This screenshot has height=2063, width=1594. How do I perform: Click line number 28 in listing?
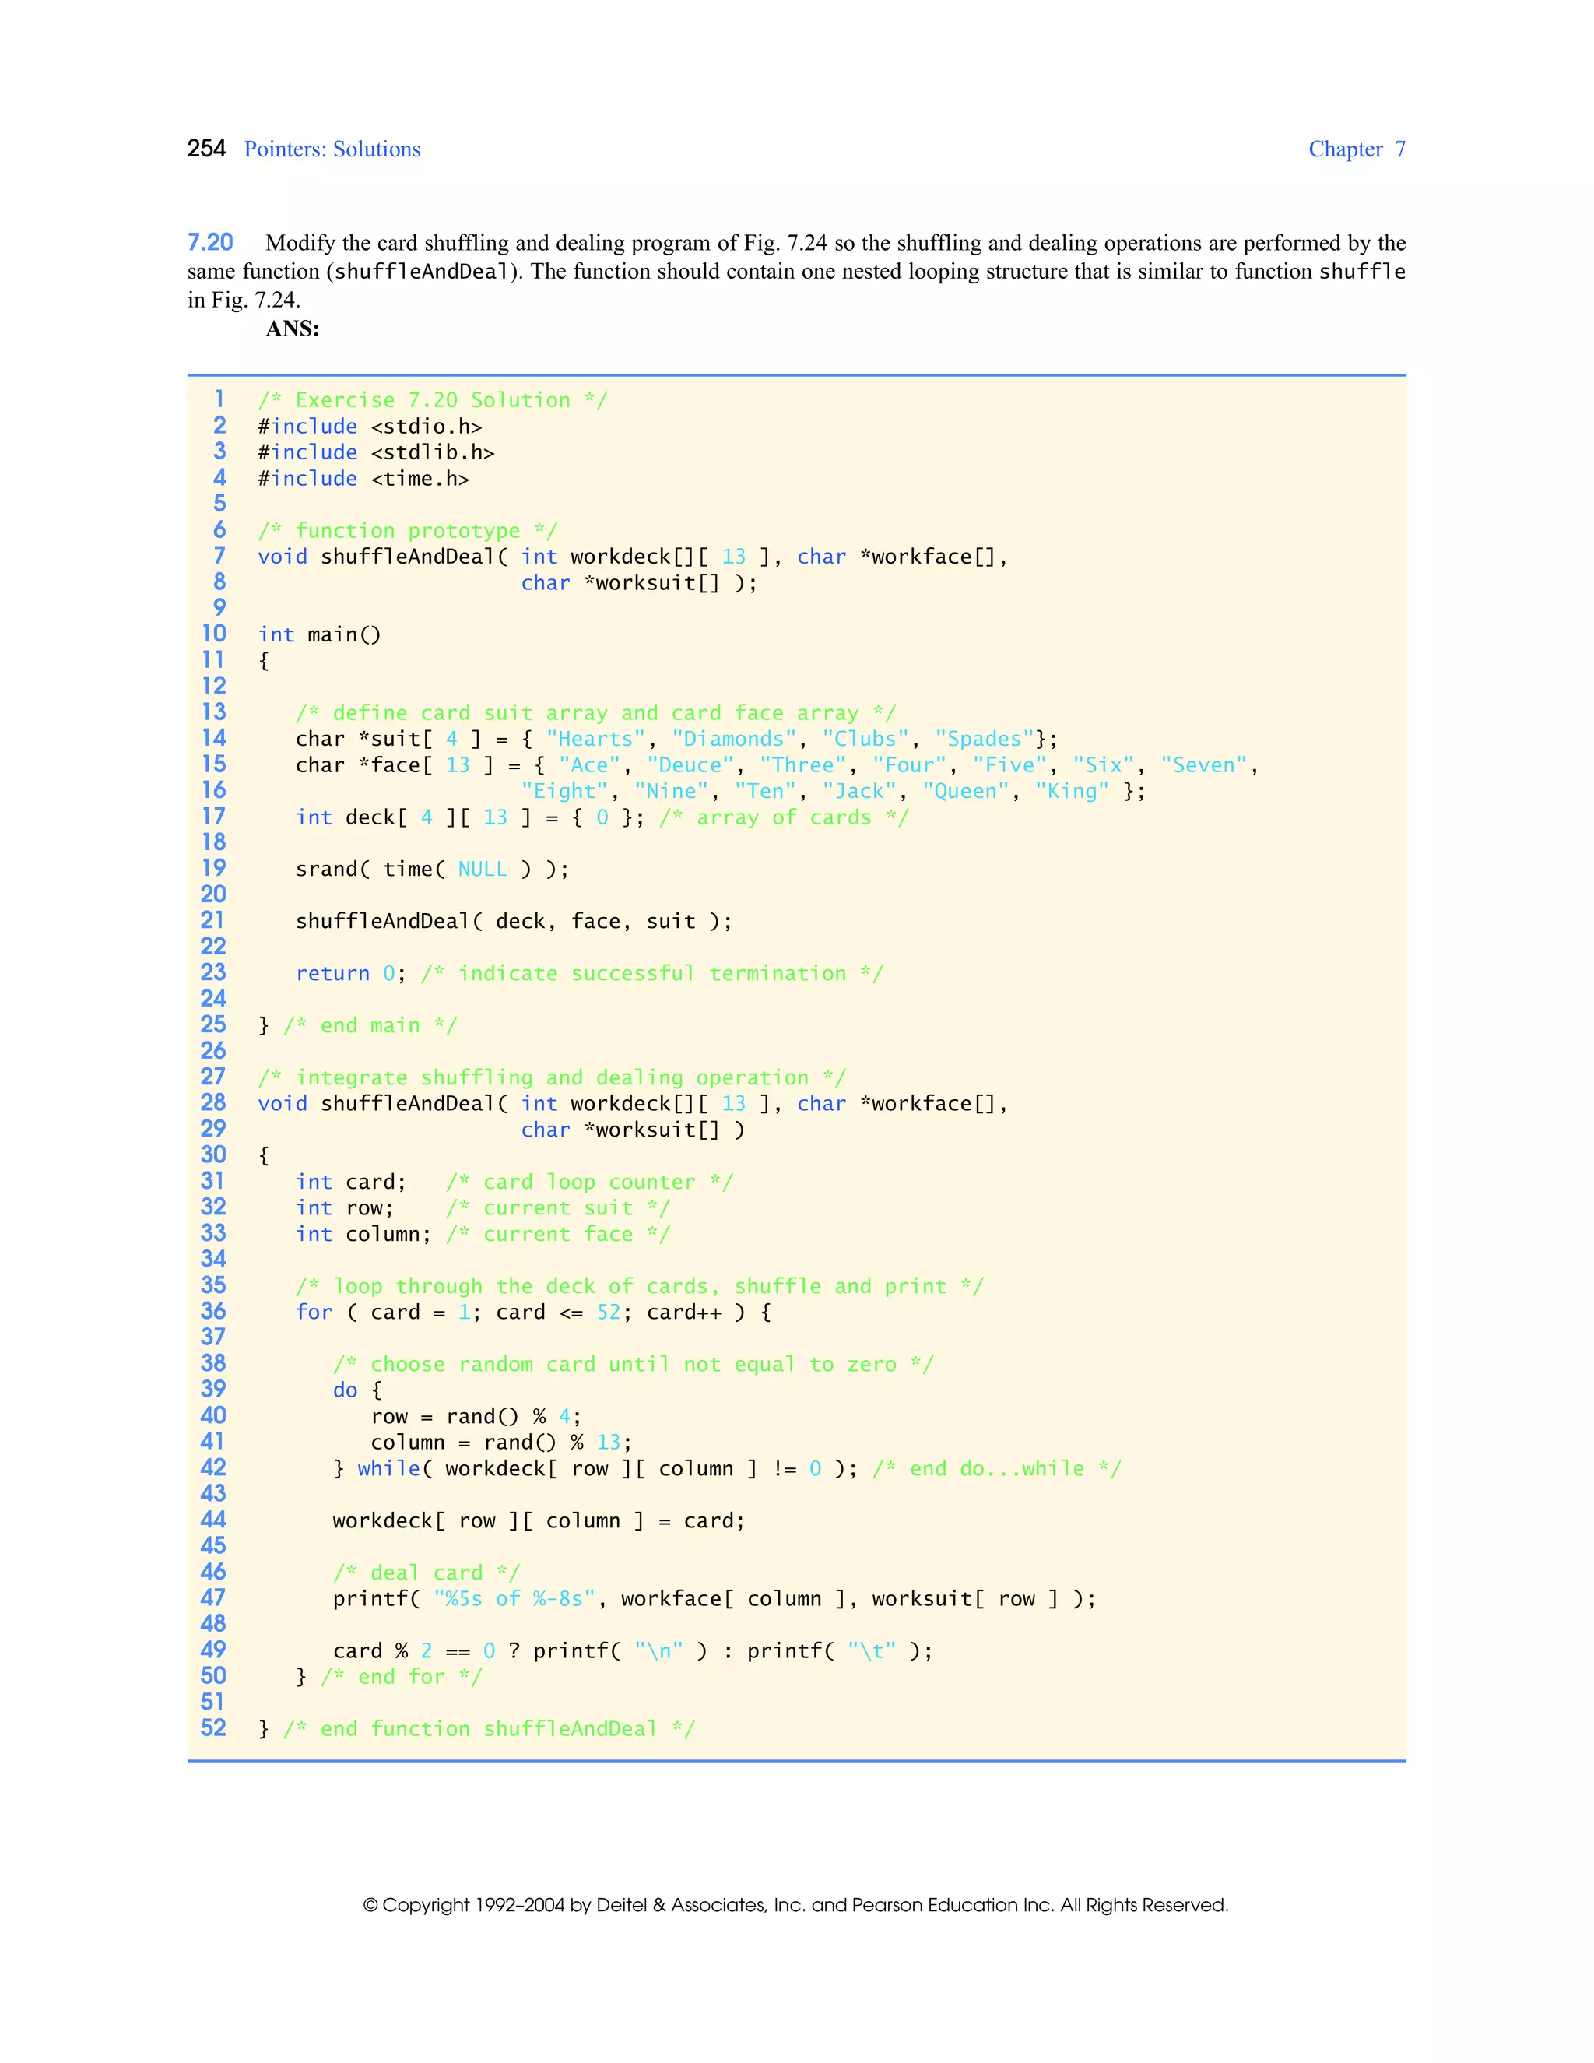click(x=213, y=1102)
